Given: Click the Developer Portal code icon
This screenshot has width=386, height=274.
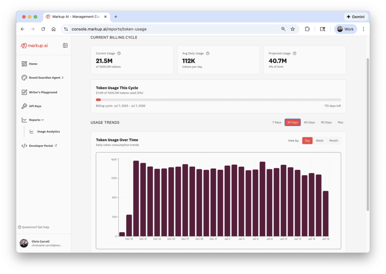Looking at the screenshot, I should pyautogui.click(x=24, y=146).
